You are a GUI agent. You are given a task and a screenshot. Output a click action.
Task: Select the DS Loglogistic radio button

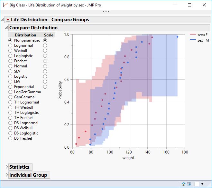click(x=10, y=133)
